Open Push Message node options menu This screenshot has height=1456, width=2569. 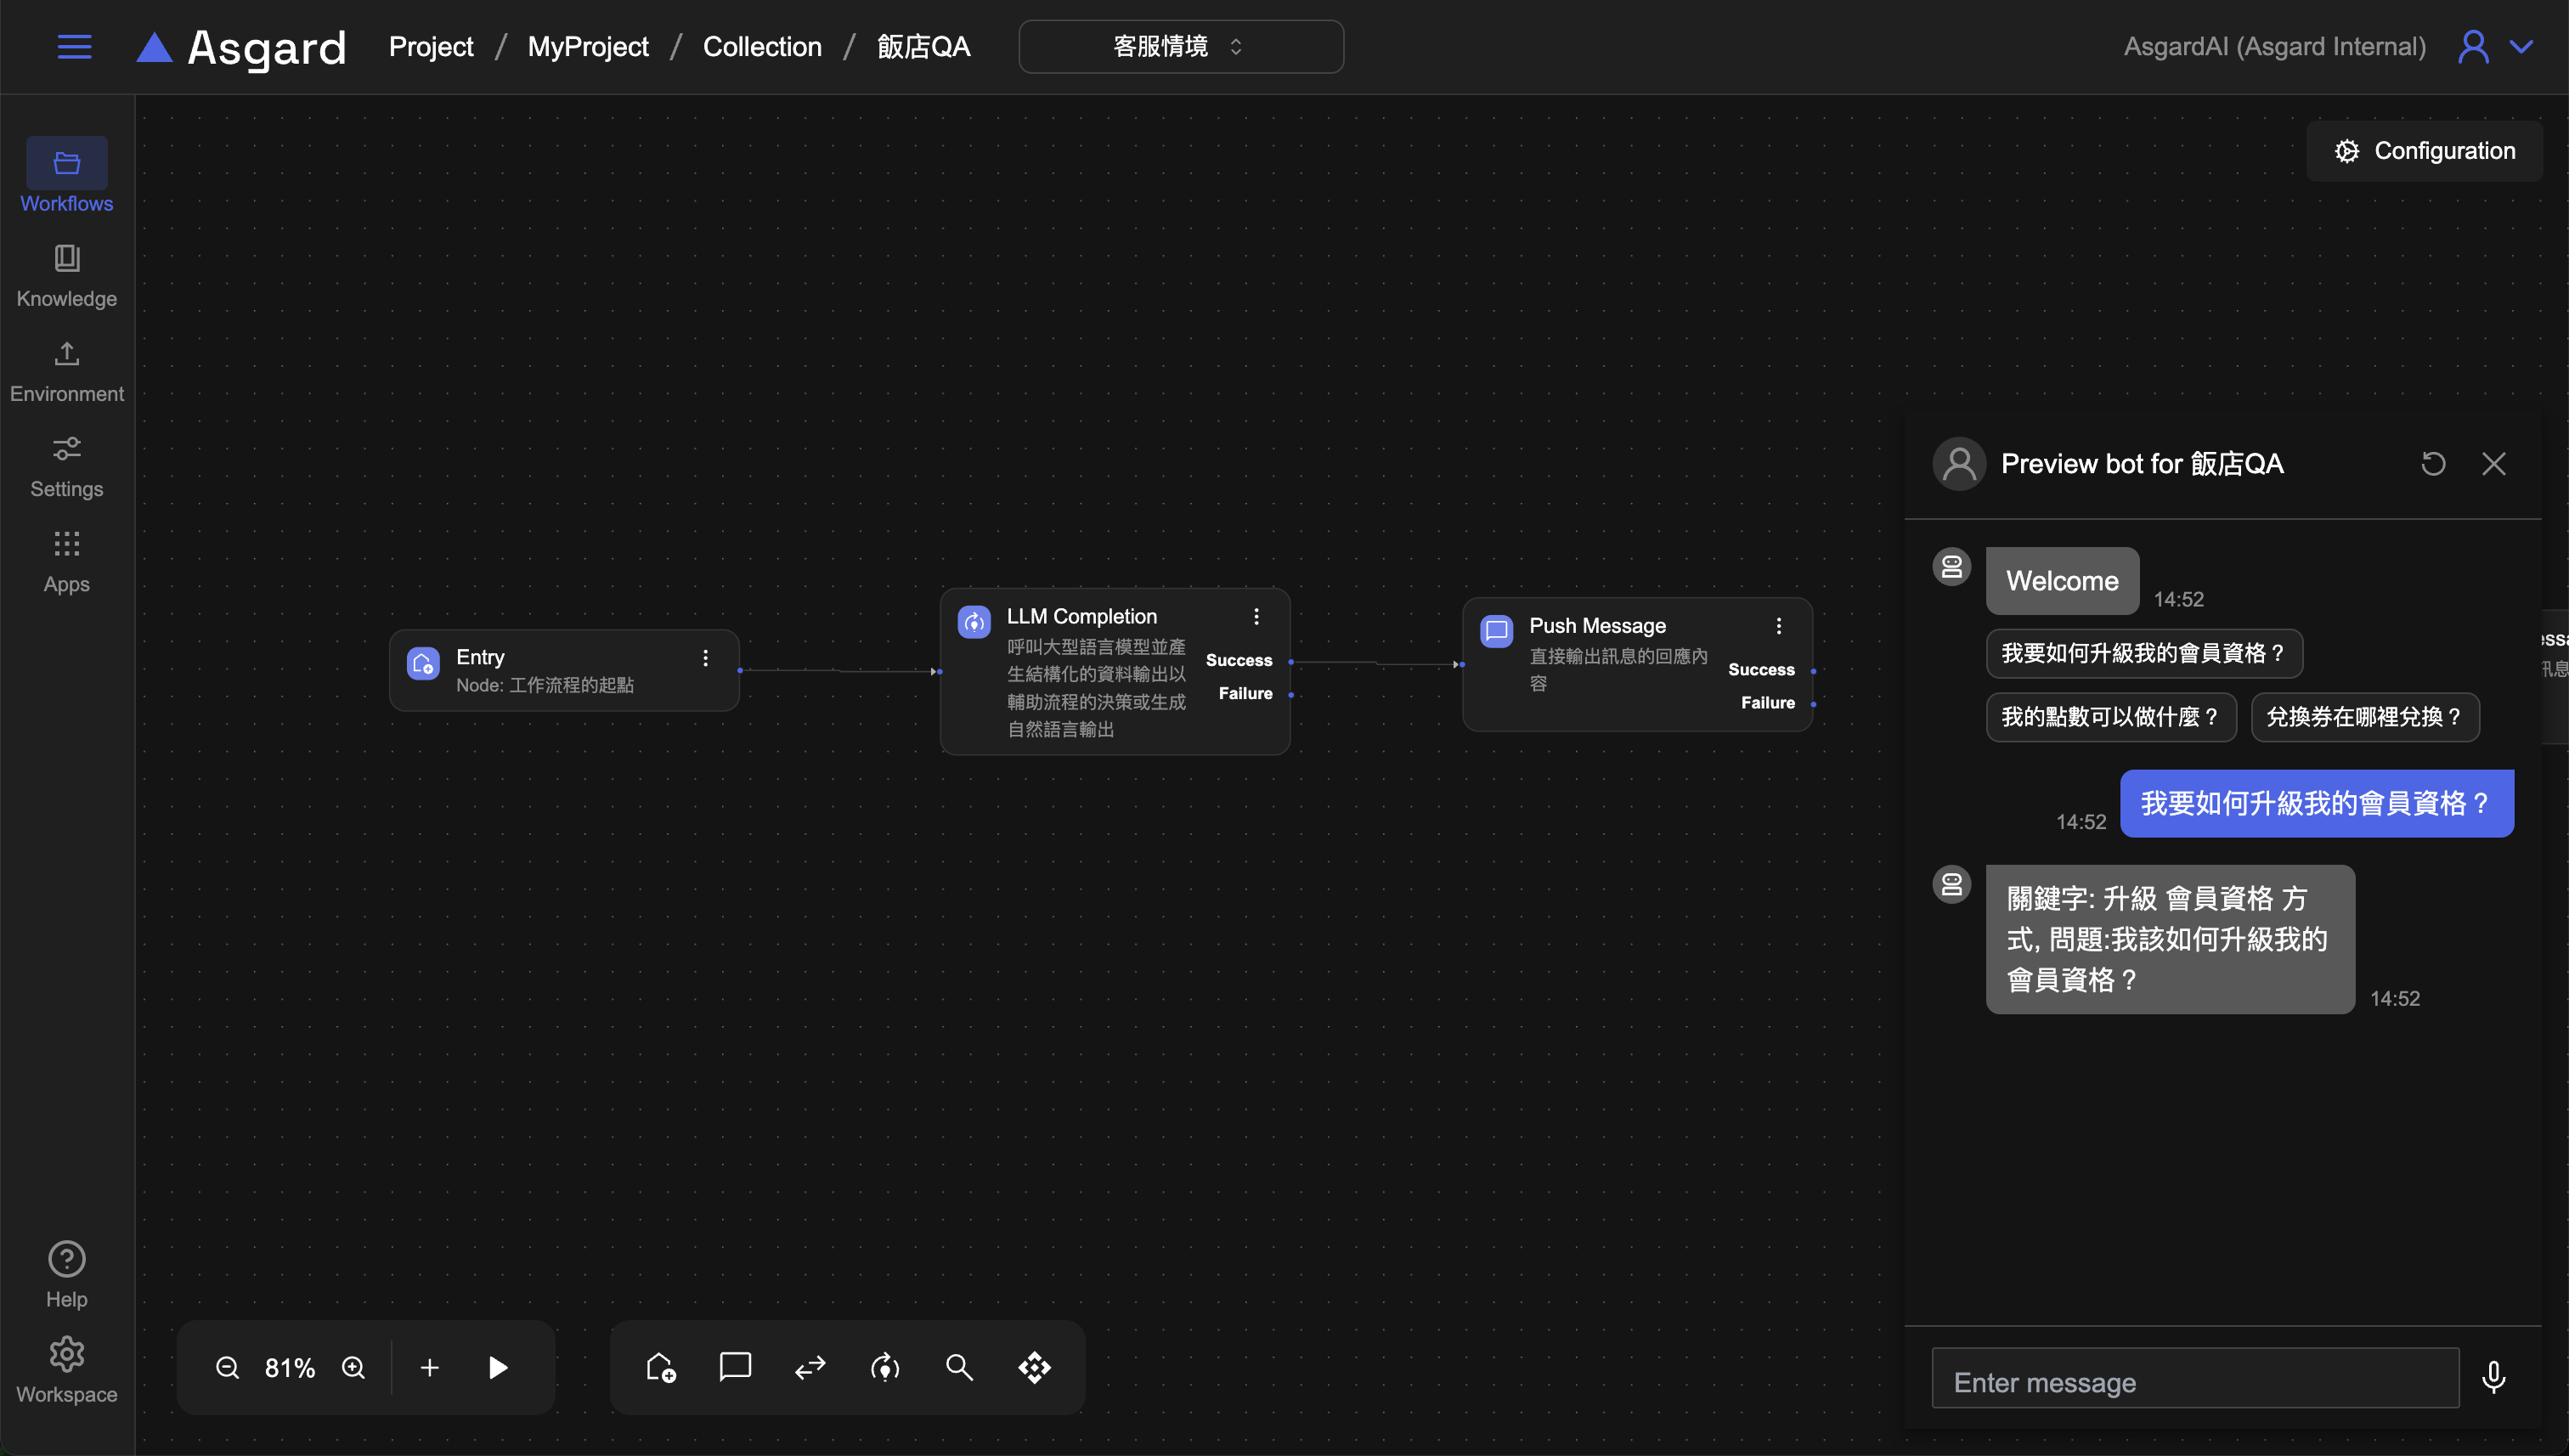tap(1779, 626)
